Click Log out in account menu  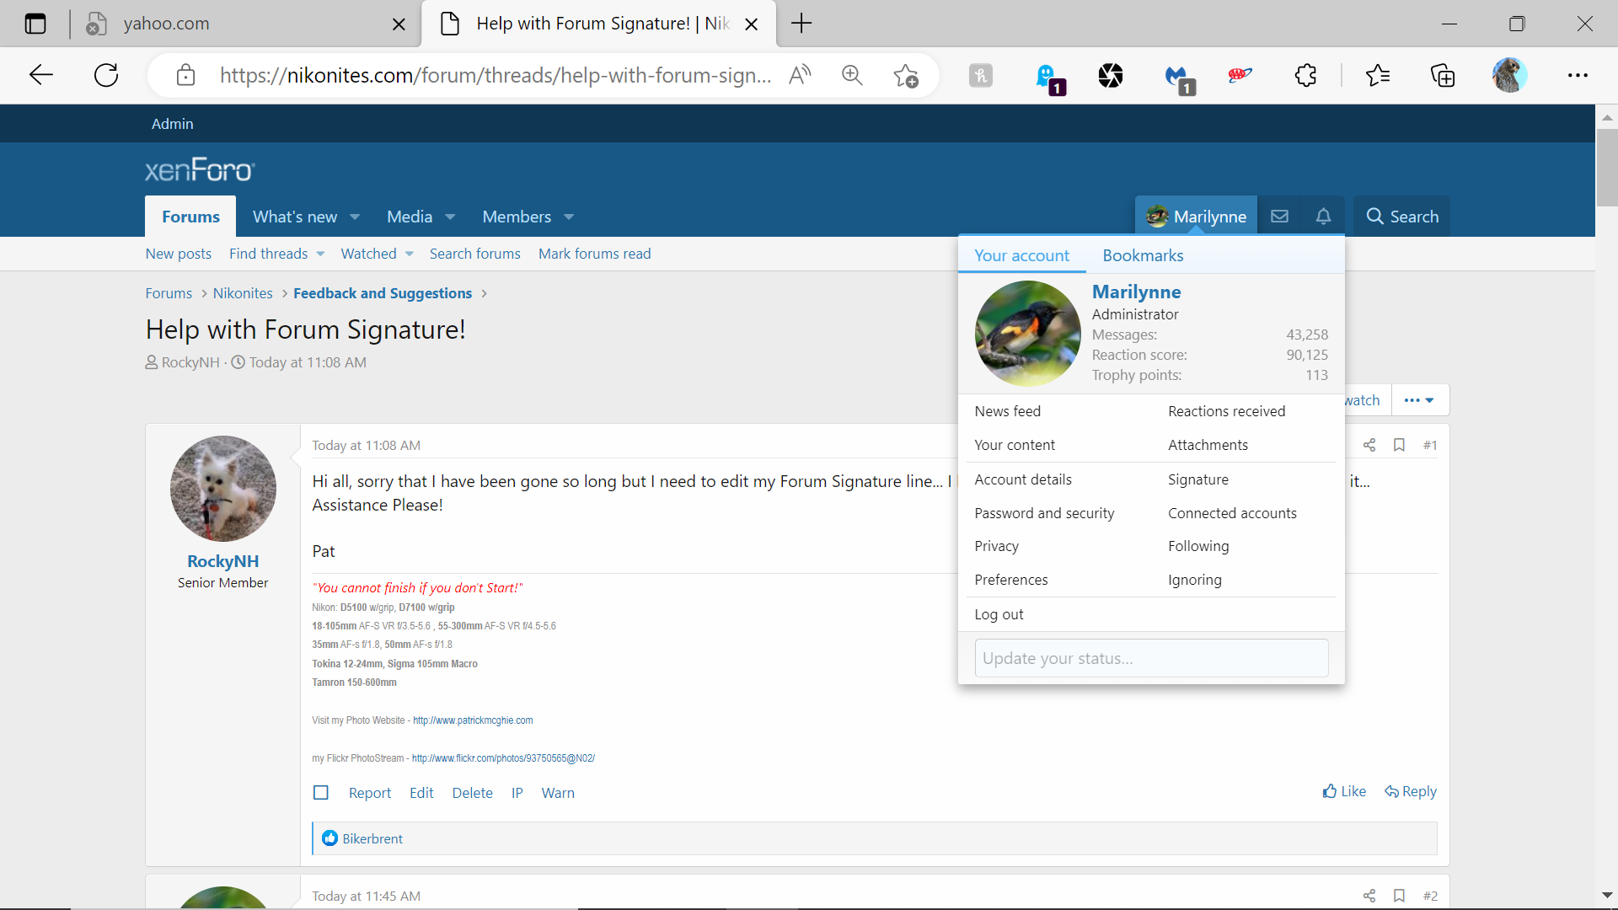999,614
